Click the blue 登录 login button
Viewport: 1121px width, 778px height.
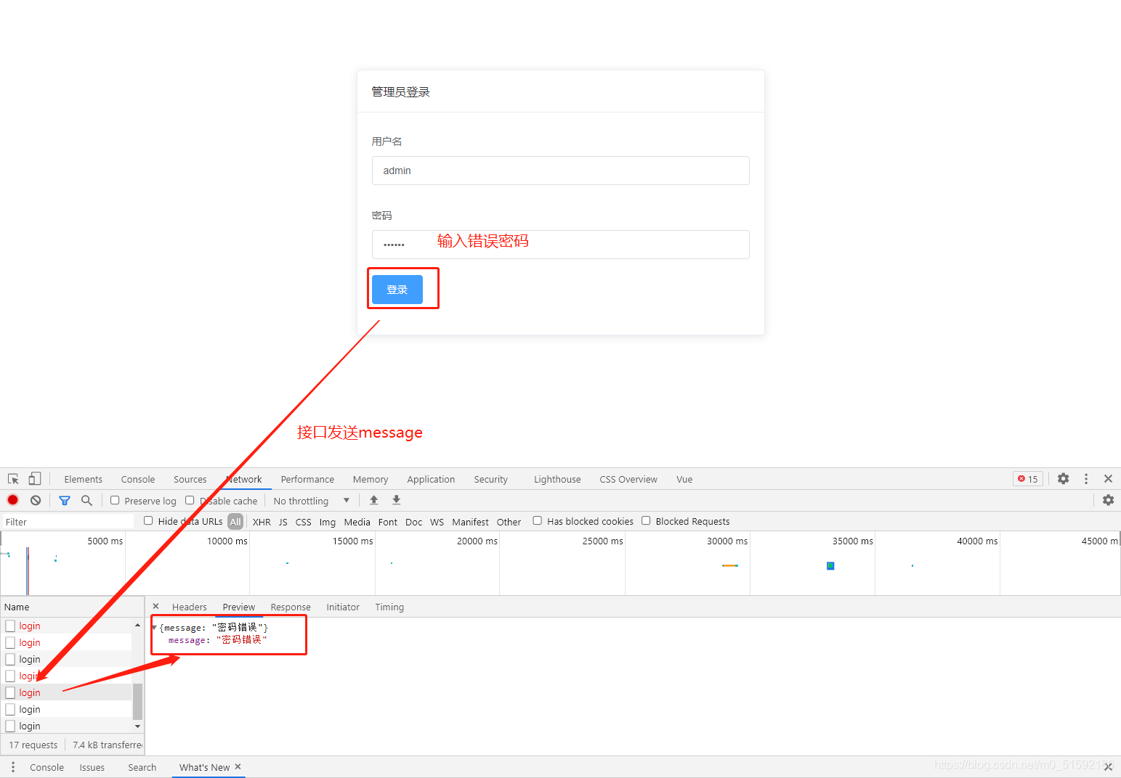click(397, 290)
